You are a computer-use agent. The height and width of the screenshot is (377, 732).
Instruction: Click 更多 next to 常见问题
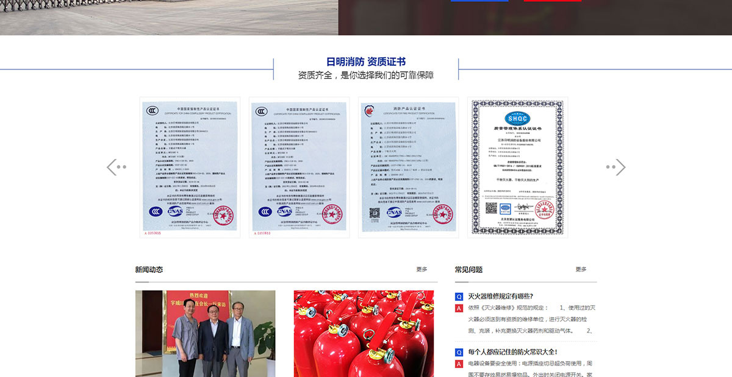(581, 269)
